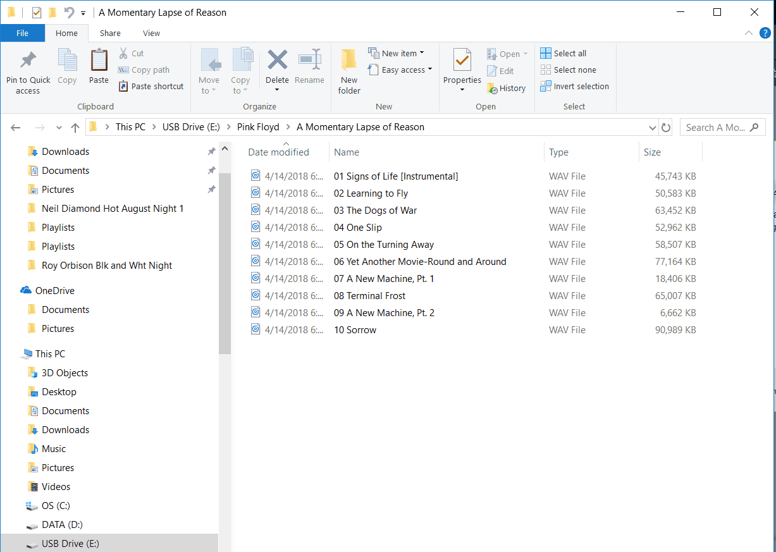Click the blue Help question mark icon

point(765,33)
